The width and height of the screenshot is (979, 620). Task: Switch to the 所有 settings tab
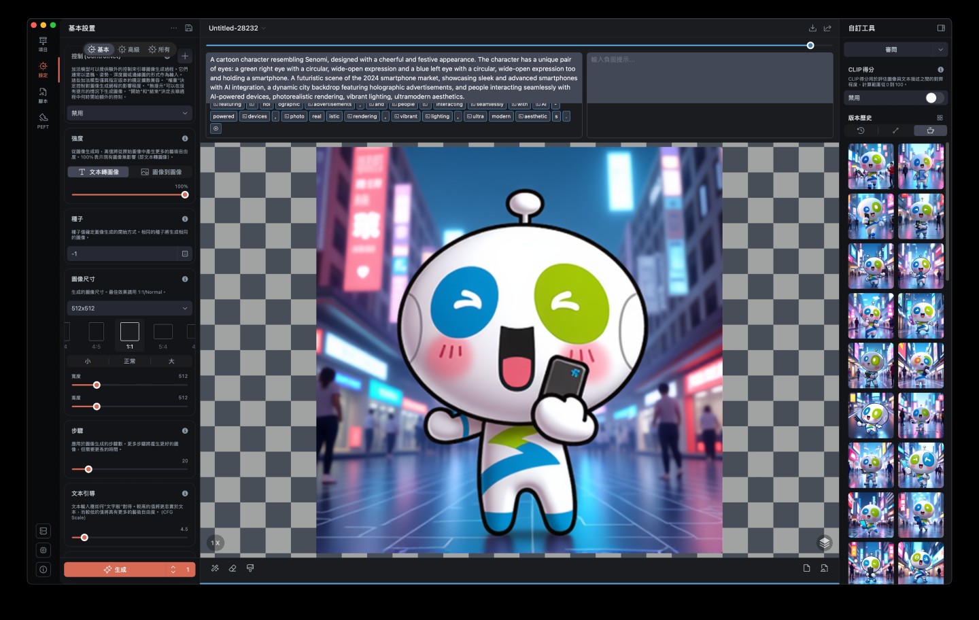(159, 50)
